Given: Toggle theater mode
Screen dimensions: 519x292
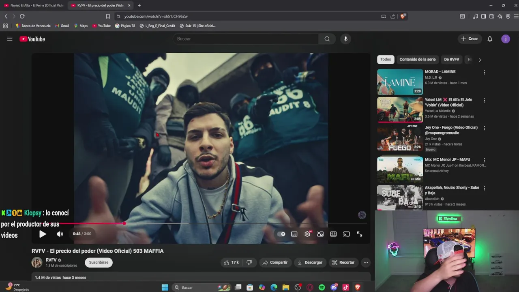Looking at the screenshot, I should (333, 234).
